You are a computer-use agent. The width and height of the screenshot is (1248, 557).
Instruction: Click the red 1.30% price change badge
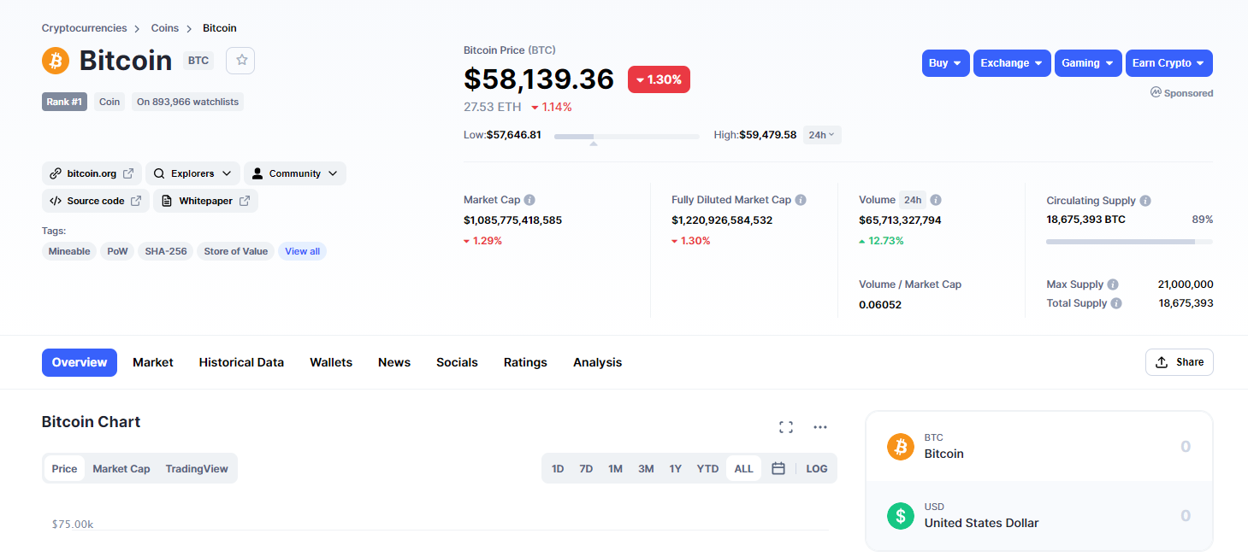[659, 79]
